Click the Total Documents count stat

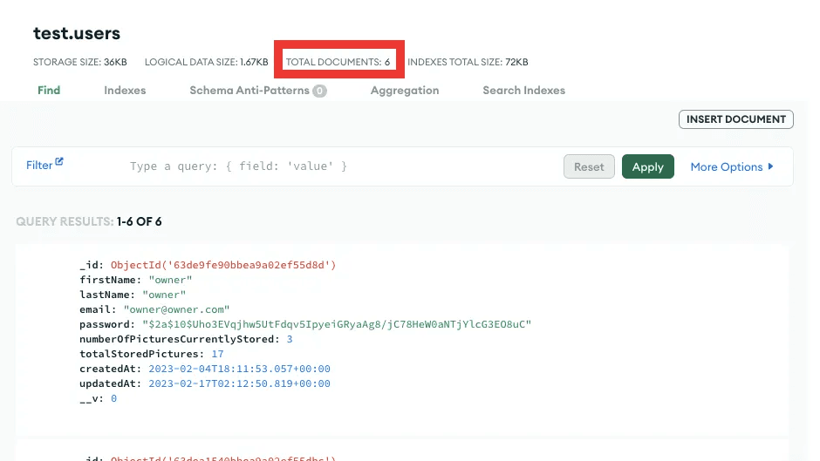coord(338,63)
